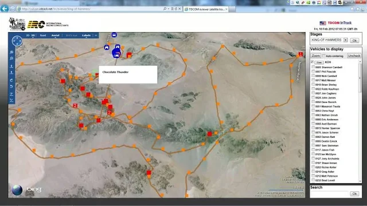
Task: Click the red numbered marker 1 at right
Action: (300, 54)
